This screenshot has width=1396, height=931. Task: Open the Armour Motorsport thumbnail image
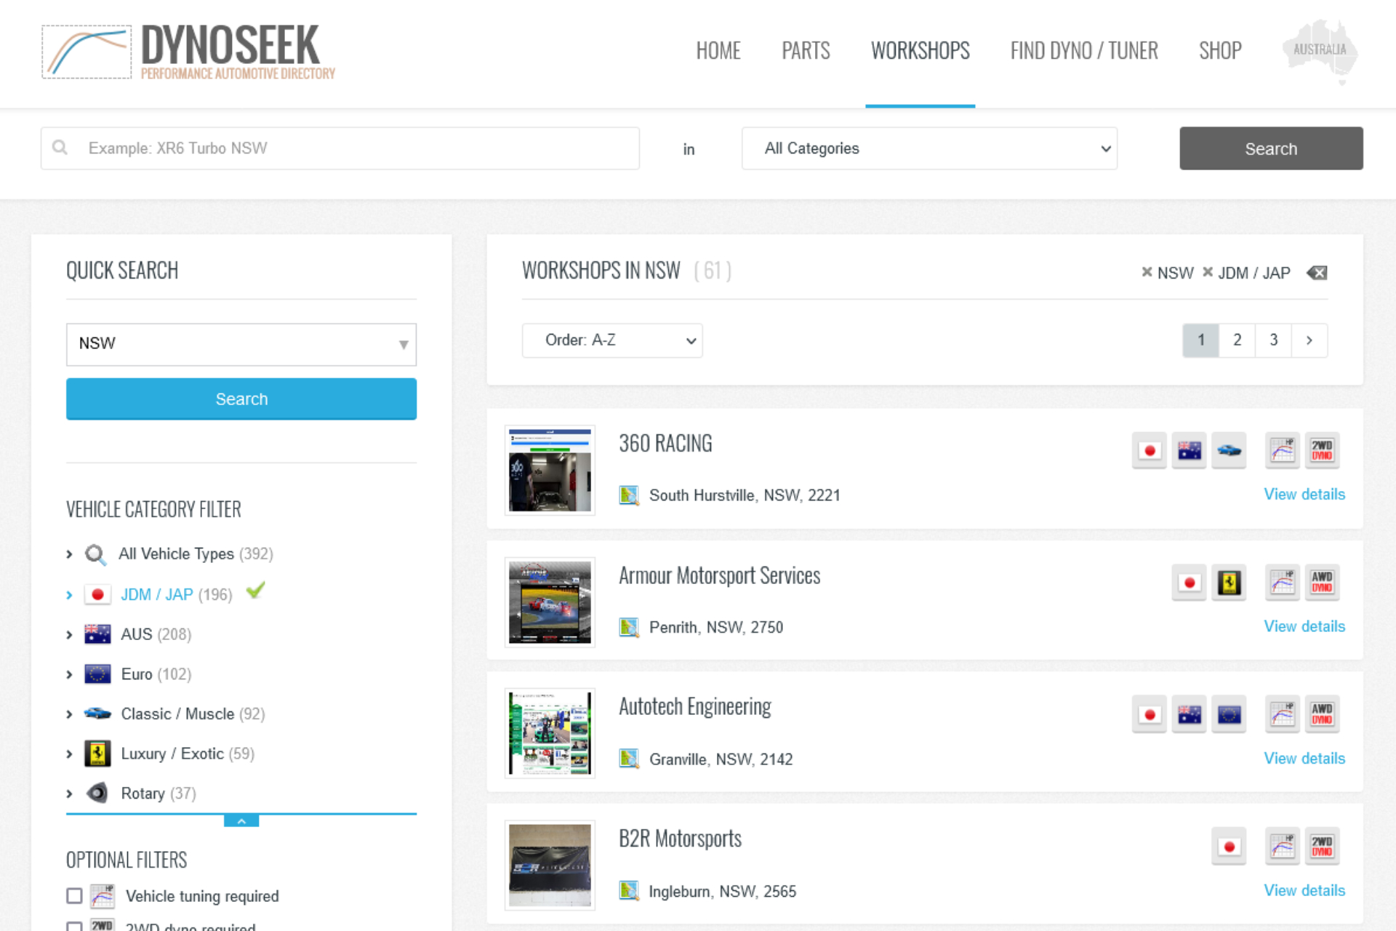[x=550, y=602]
